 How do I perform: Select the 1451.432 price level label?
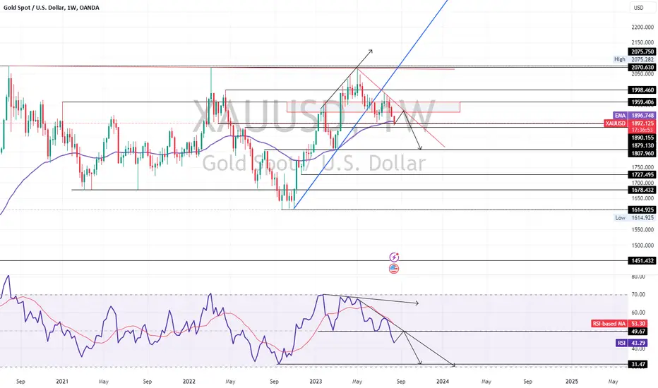(642, 260)
